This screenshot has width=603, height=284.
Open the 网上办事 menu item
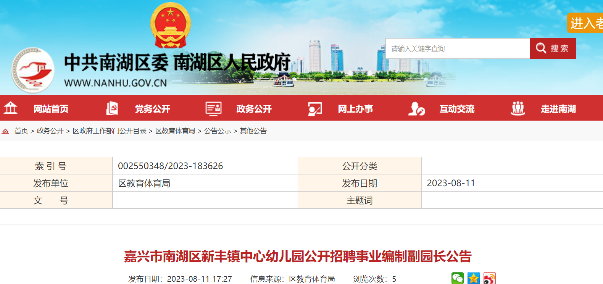[356, 109]
